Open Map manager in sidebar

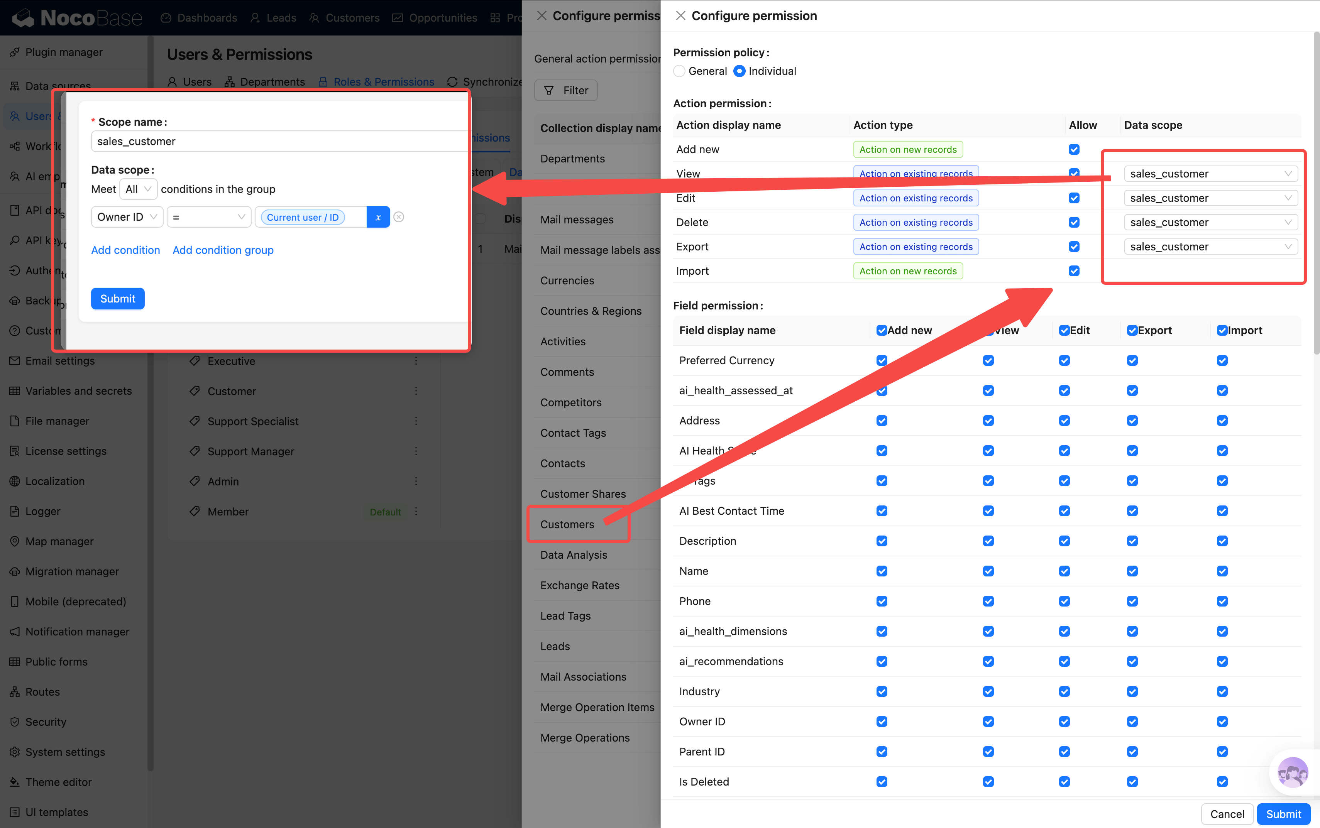pos(59,541)
